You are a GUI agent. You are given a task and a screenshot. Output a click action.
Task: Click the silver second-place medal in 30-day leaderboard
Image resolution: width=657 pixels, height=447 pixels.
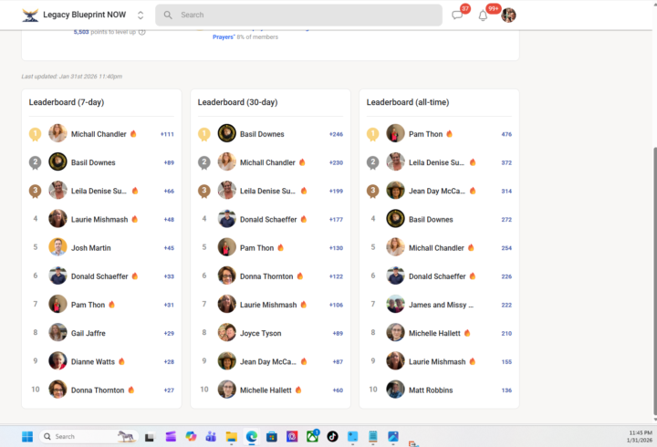pyautogui.click(x=204, y=163)
